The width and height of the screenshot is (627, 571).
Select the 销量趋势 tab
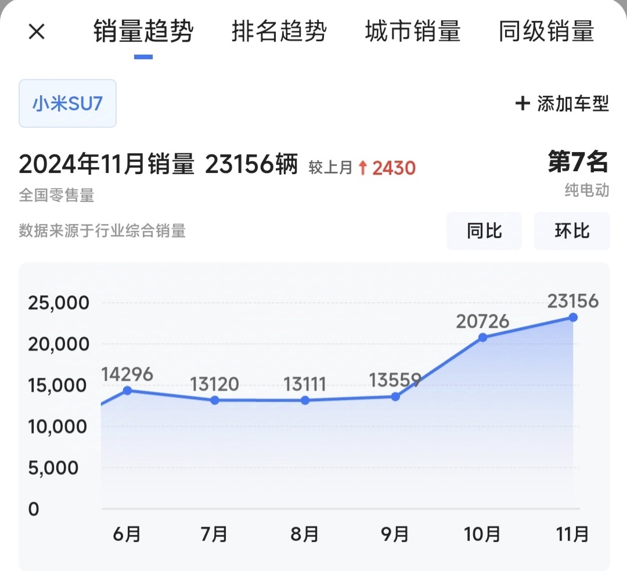(x=143, y=31)
